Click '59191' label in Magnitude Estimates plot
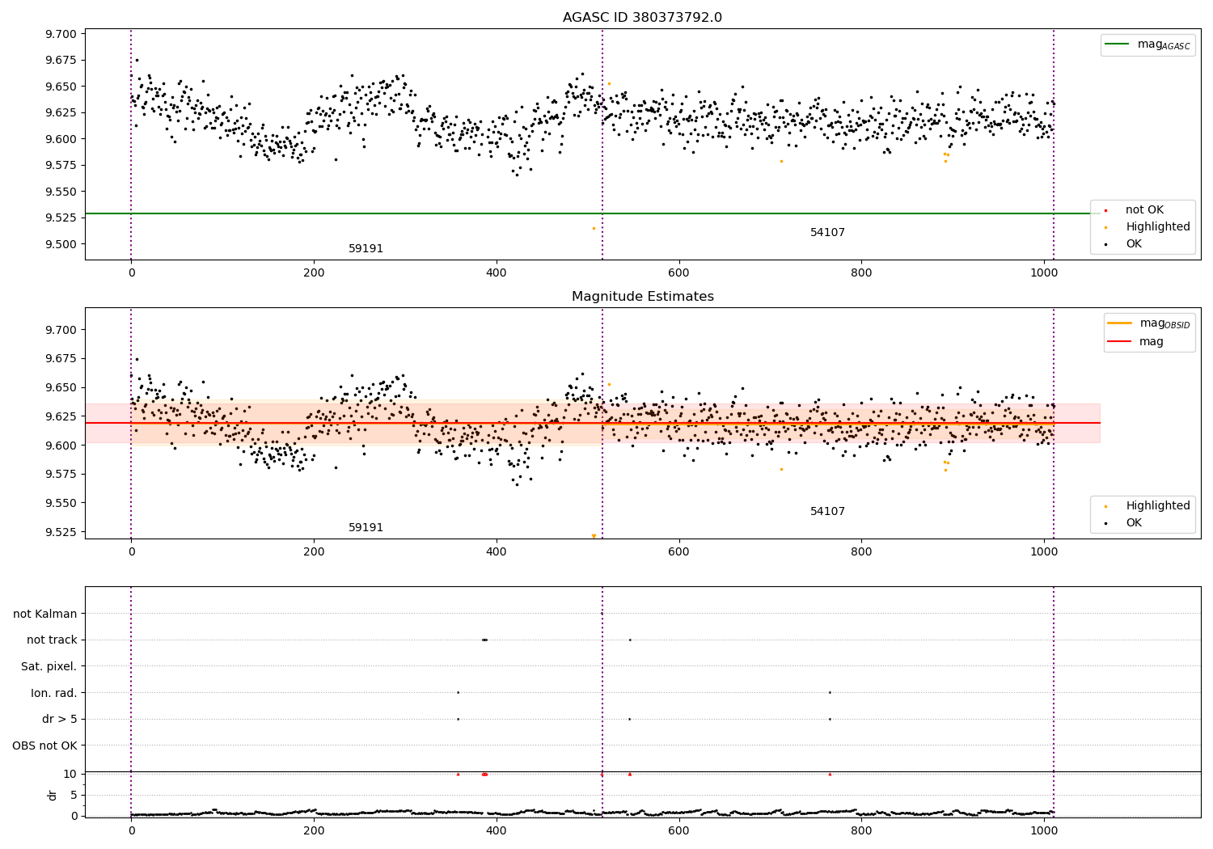1213x849 pixels. [x=366, y=528]
